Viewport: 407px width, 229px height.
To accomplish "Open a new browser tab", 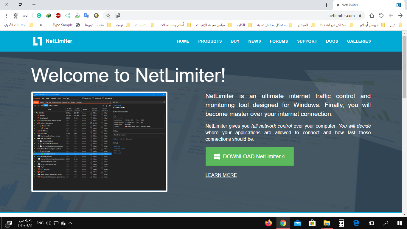I will tap(327, 5).
